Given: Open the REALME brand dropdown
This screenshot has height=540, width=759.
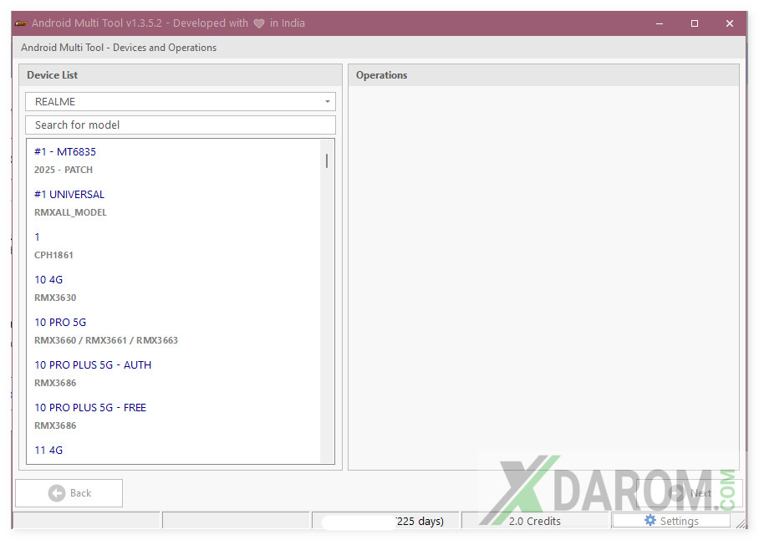Looking at the screenshot, I should [180, 102].
